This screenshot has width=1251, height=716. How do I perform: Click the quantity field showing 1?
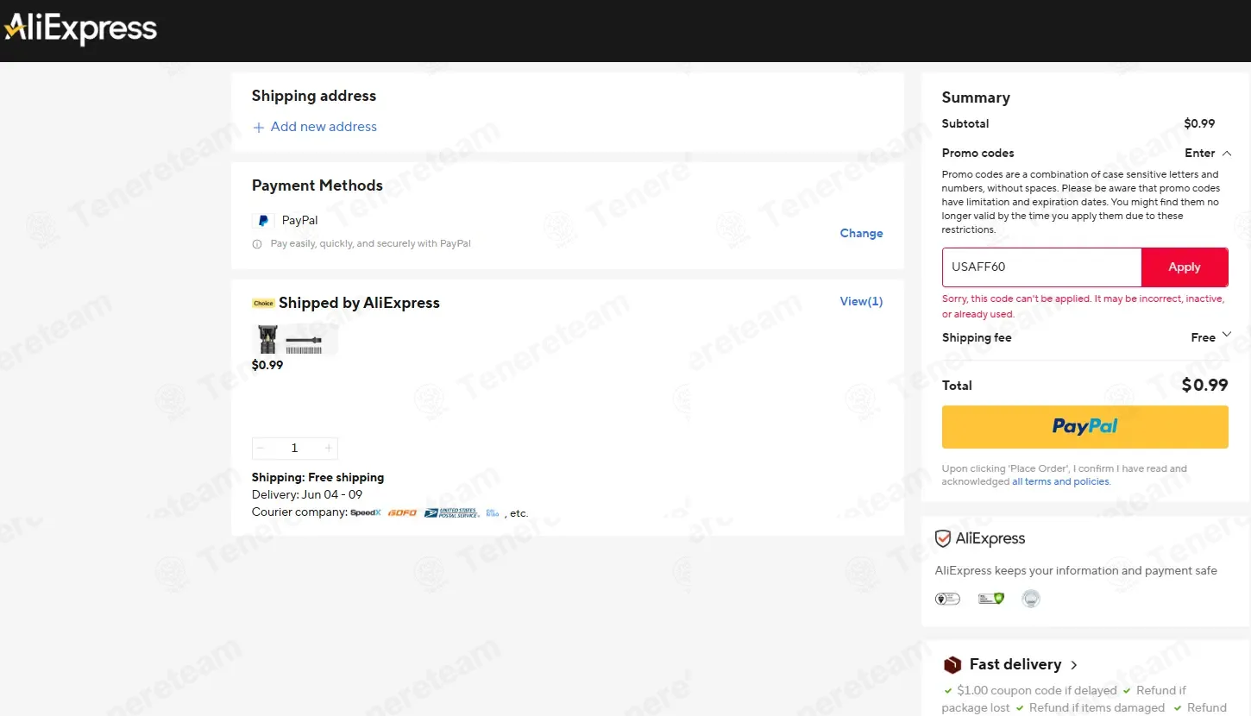[x=294, y=448]
